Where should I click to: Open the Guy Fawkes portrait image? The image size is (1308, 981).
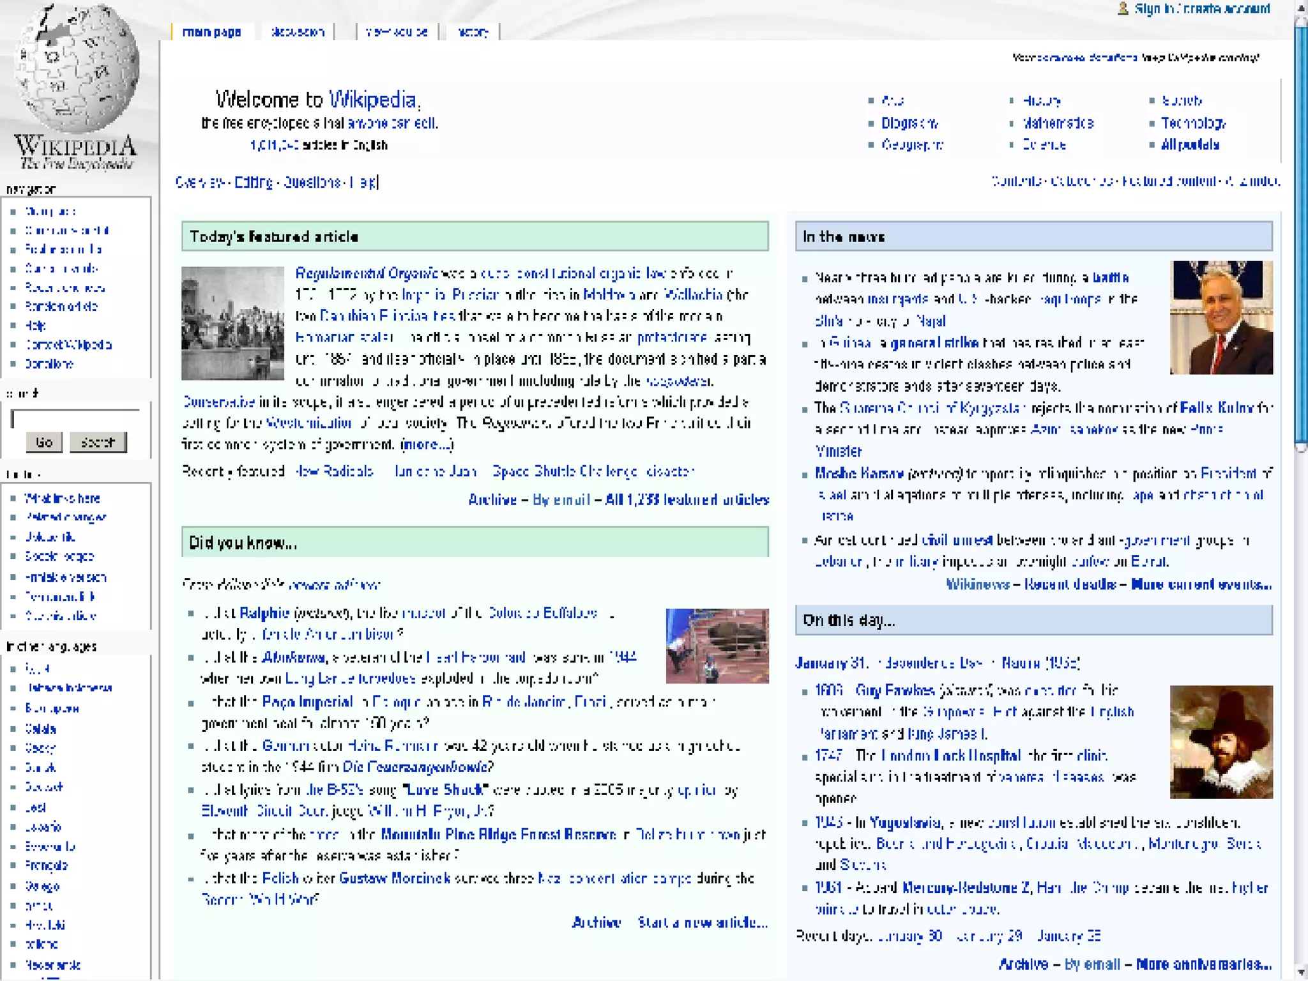tap(1221, 741)
